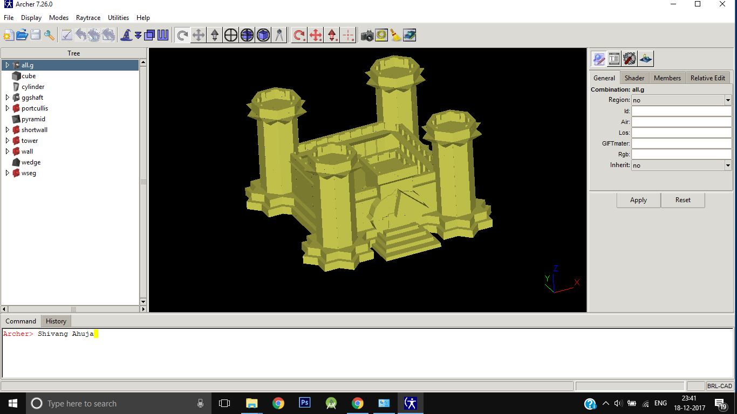
Task: Click the blue cube pick icon
Action: pyautogui.click(x=263, y=36)
